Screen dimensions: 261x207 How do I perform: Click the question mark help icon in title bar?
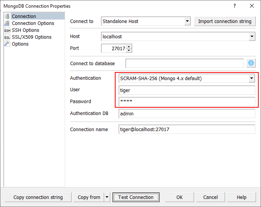click(x=235, y=6)
